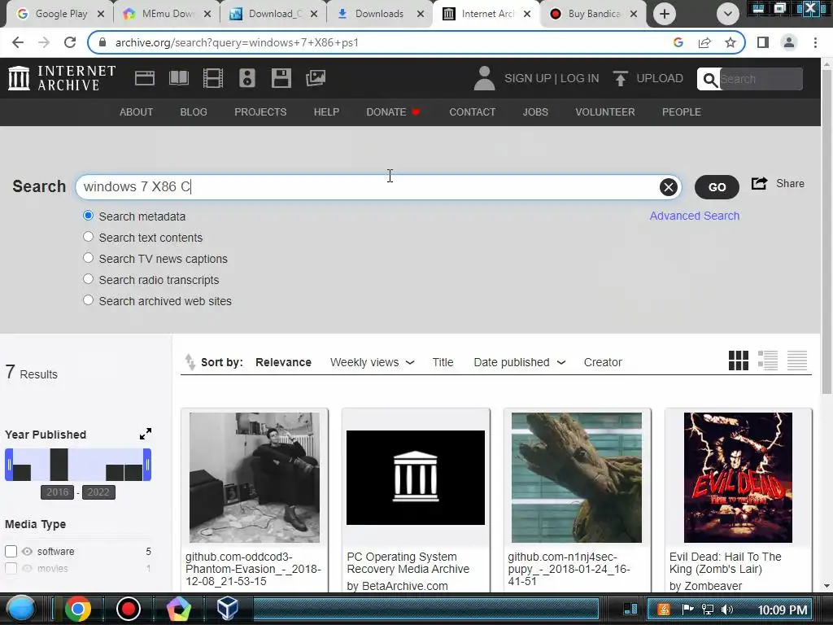Clear the search query with X icon
This screenshot has height=625, width=833.
click(x=669, y=187)
